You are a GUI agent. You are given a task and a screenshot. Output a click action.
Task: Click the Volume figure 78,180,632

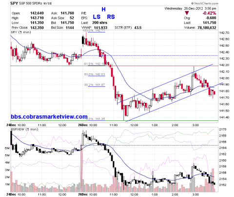click(207, 28)
